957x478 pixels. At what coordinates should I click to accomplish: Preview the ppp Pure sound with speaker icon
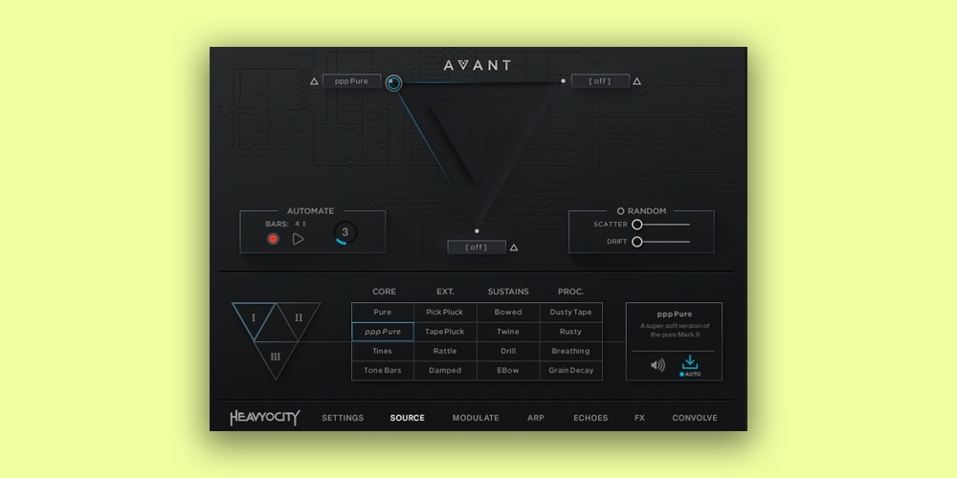click(658, 365)
